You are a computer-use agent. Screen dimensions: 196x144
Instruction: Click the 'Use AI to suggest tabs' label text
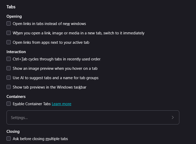pyautogui.click(x=55, y=78)
